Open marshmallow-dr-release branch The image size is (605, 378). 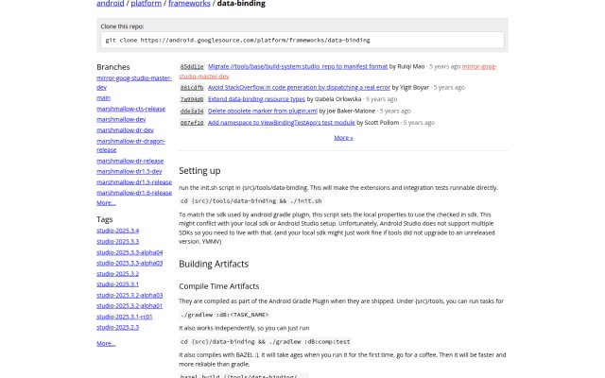click(x=130, y=161)
